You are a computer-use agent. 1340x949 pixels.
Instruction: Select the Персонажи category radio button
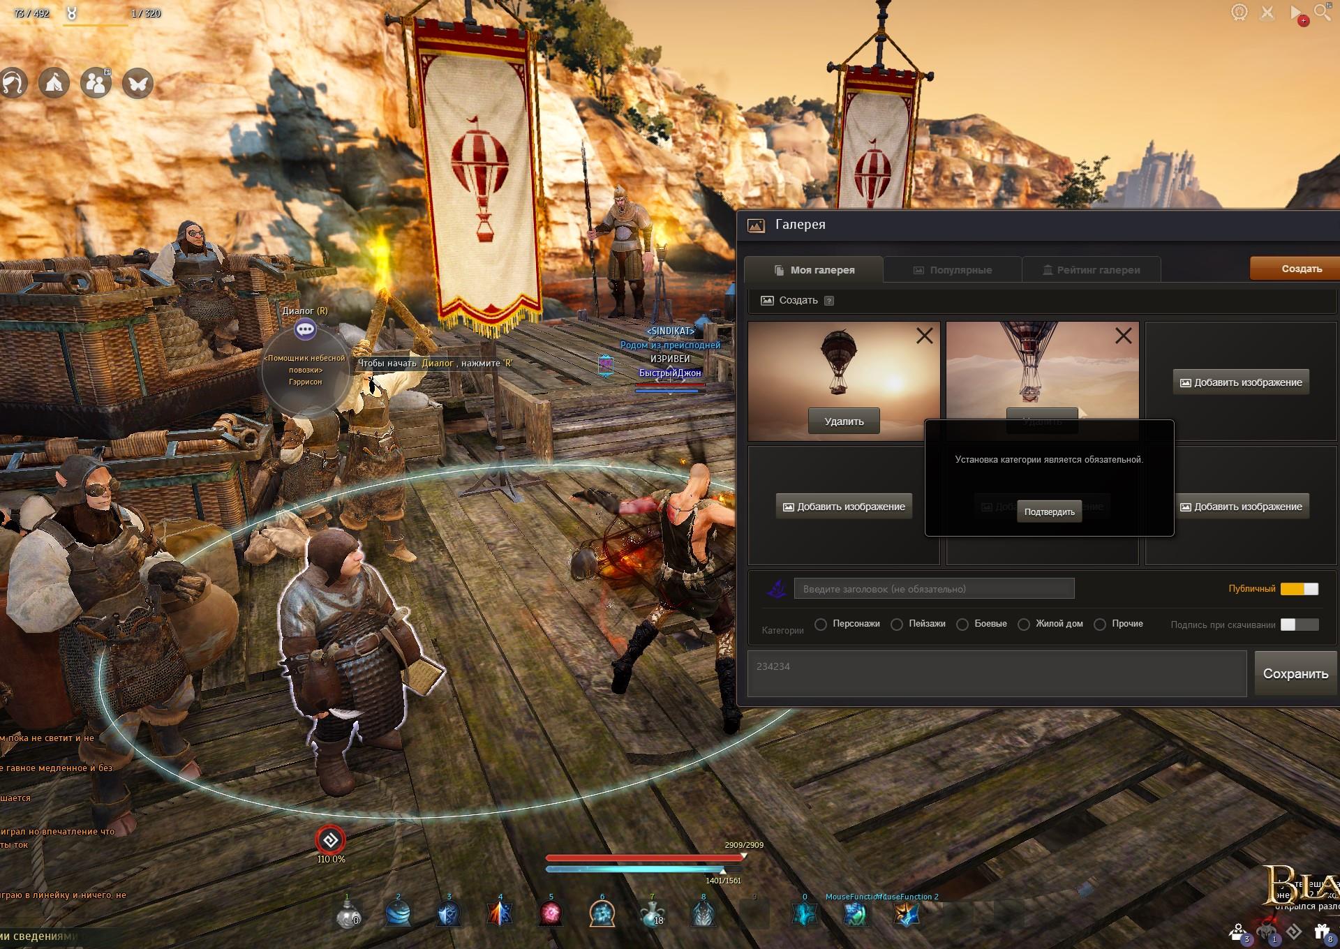(821, 625)
